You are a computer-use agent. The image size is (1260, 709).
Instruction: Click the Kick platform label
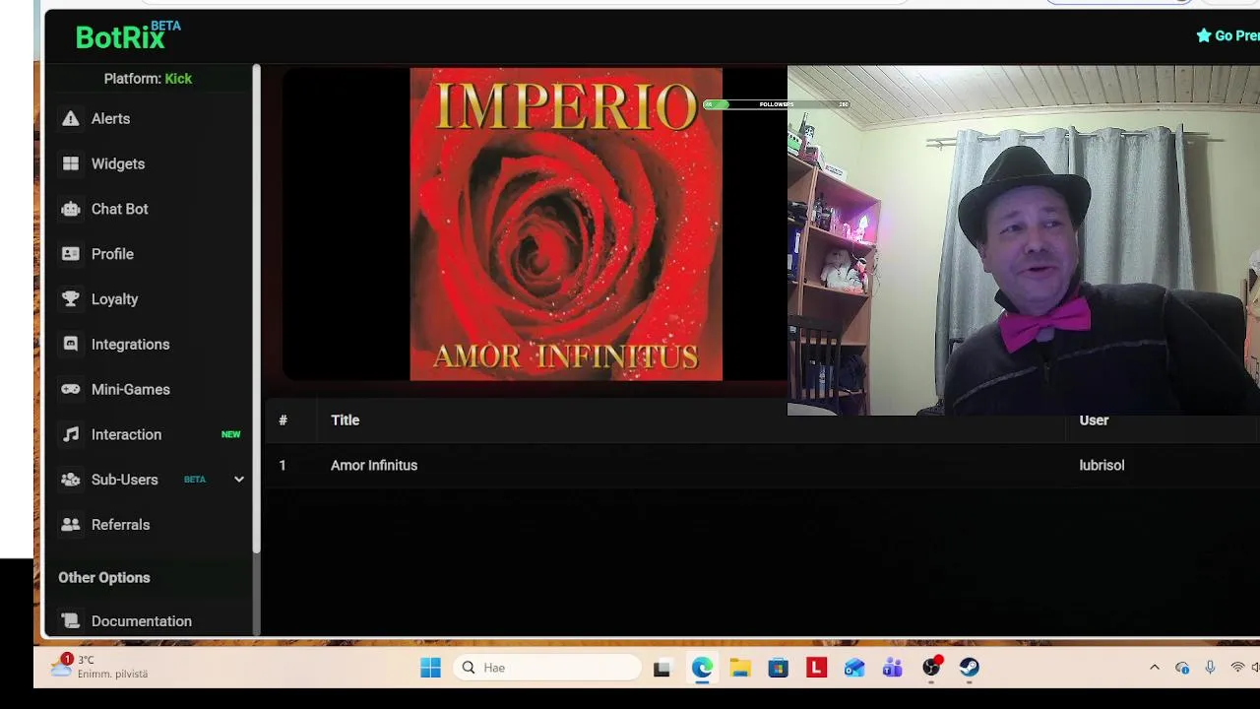[x=178, y=79]
